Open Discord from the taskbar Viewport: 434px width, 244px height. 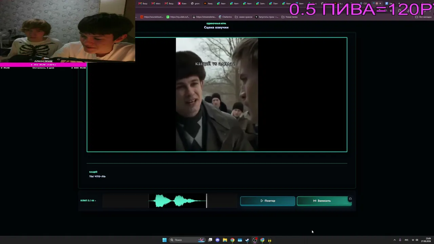coord(218,240)
